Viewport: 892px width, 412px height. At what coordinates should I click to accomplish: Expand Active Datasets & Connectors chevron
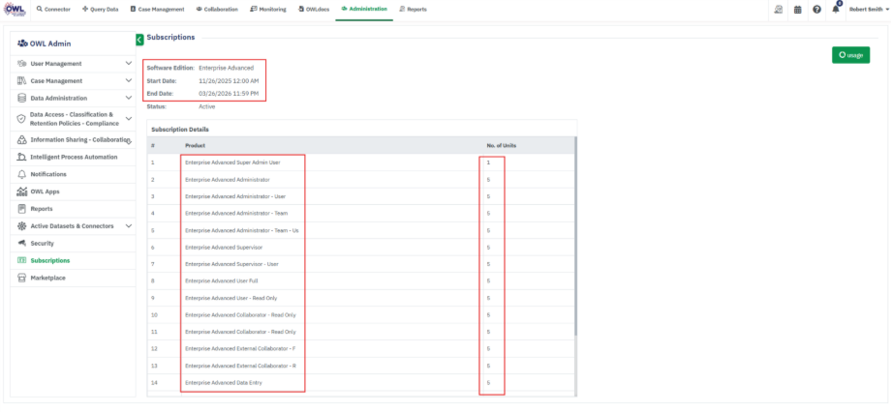click(129, 225)
